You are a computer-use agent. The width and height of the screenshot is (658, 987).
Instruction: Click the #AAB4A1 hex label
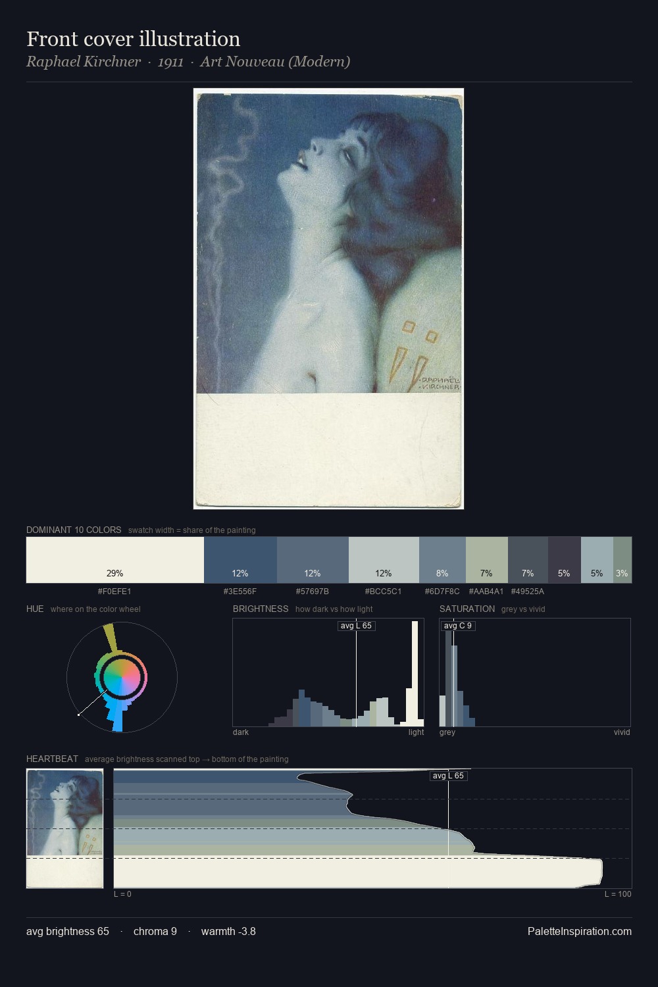click(486, 592)
